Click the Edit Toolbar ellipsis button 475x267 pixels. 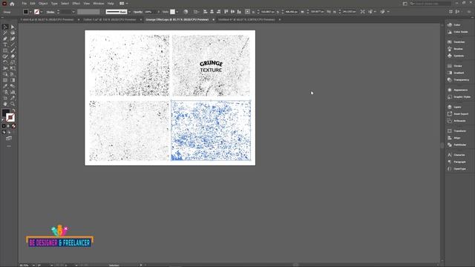coord(9,146)
